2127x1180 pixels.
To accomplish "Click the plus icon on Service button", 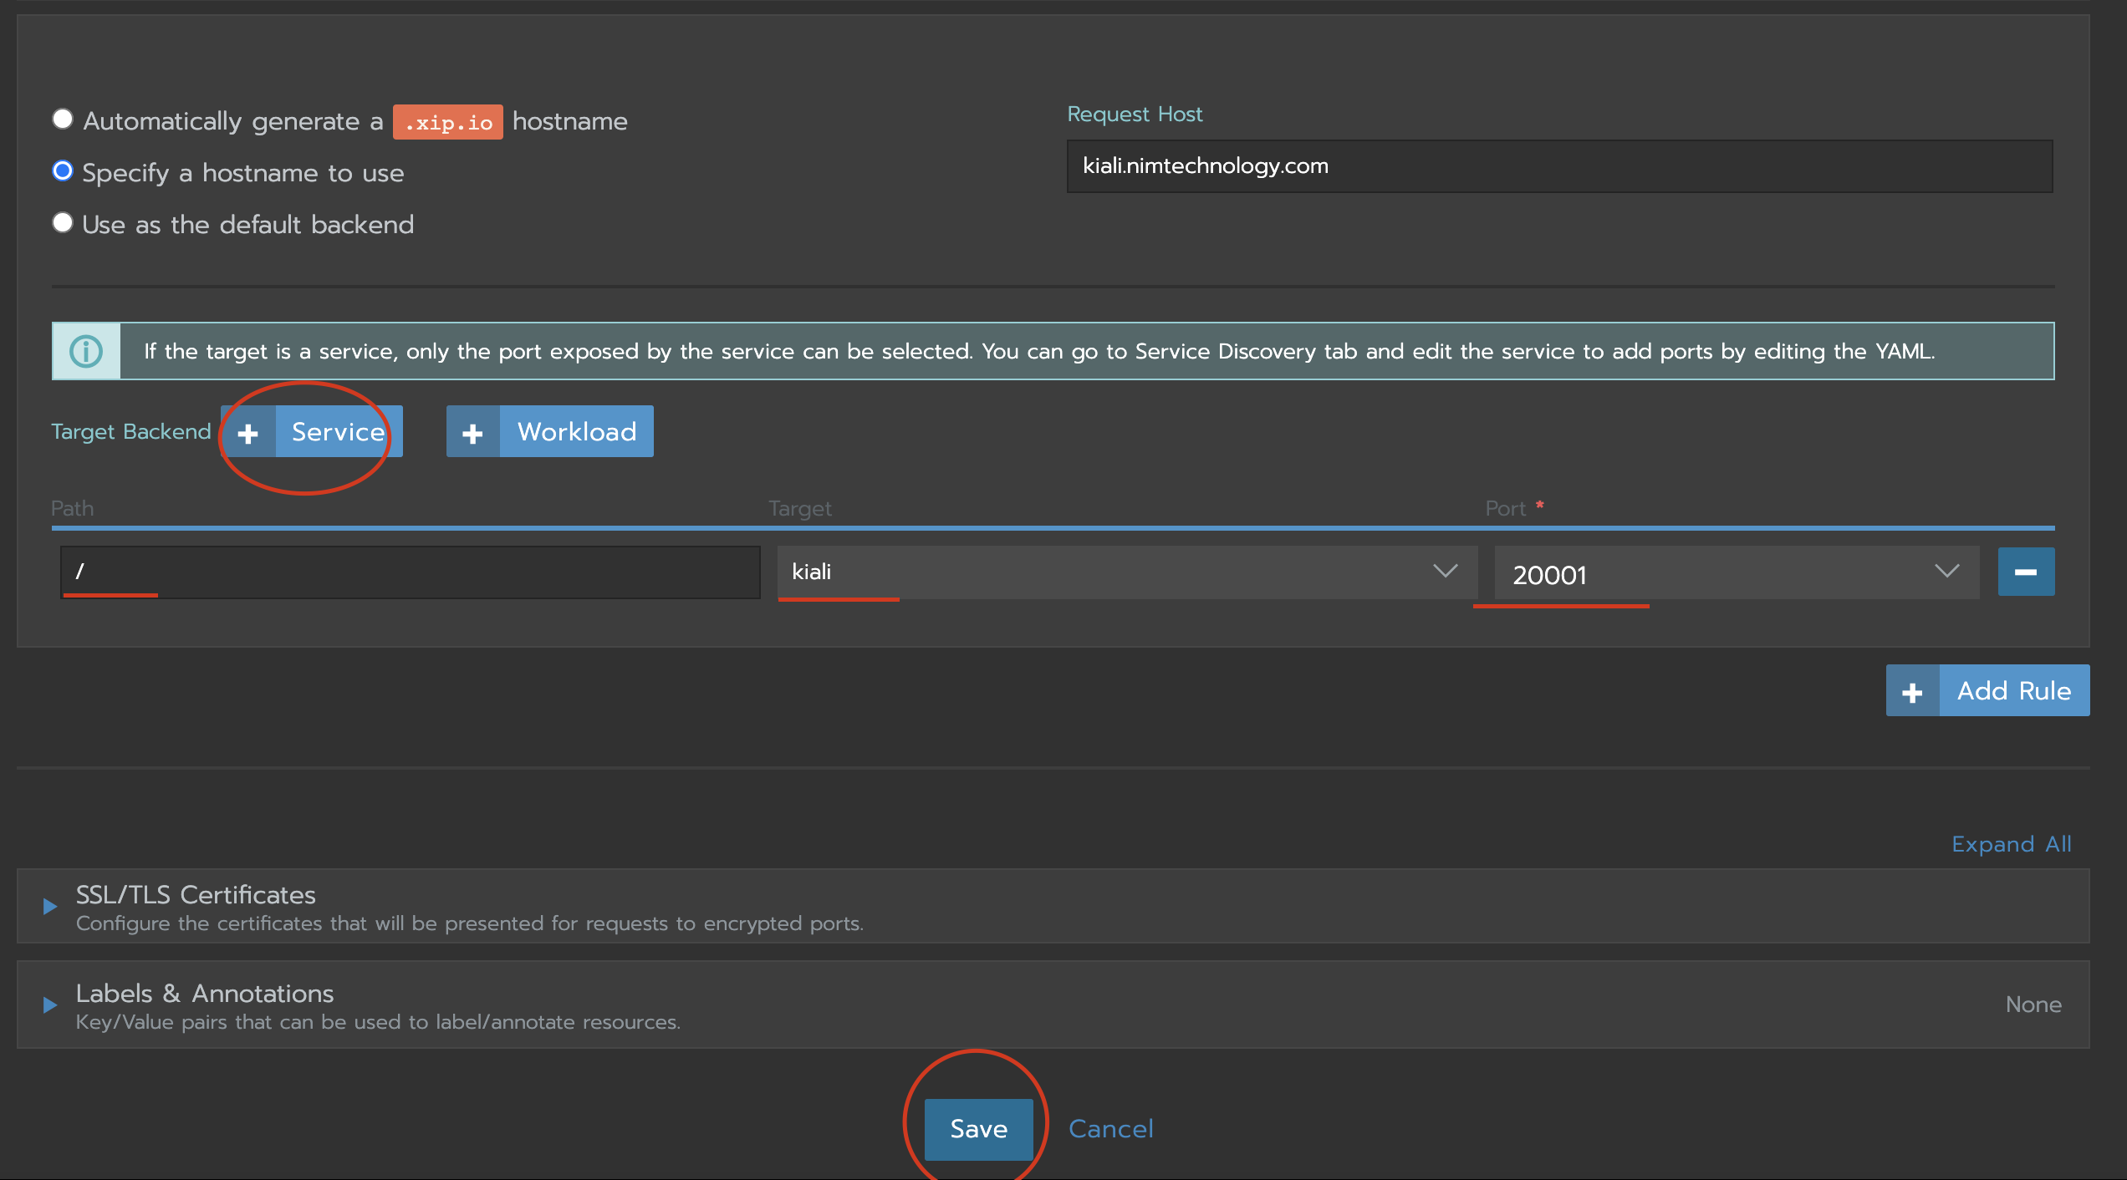I will click(248, 433).
